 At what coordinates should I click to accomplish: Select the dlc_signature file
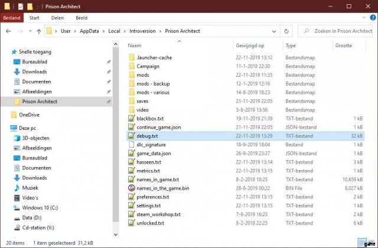(x=151, y=145)
